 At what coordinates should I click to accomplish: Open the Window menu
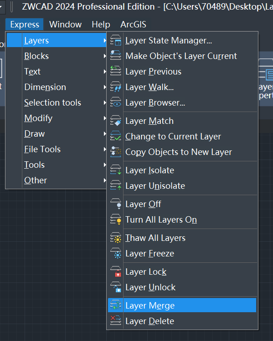65,24
